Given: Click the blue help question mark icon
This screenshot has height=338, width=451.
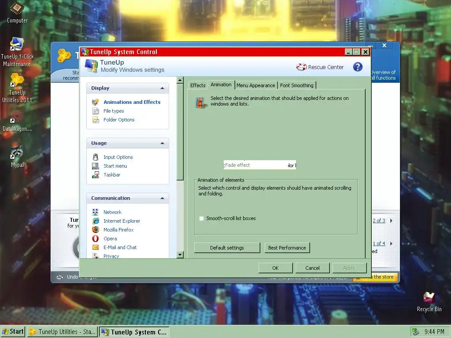Looking at the screenshot, I should (x=358, y=67).
